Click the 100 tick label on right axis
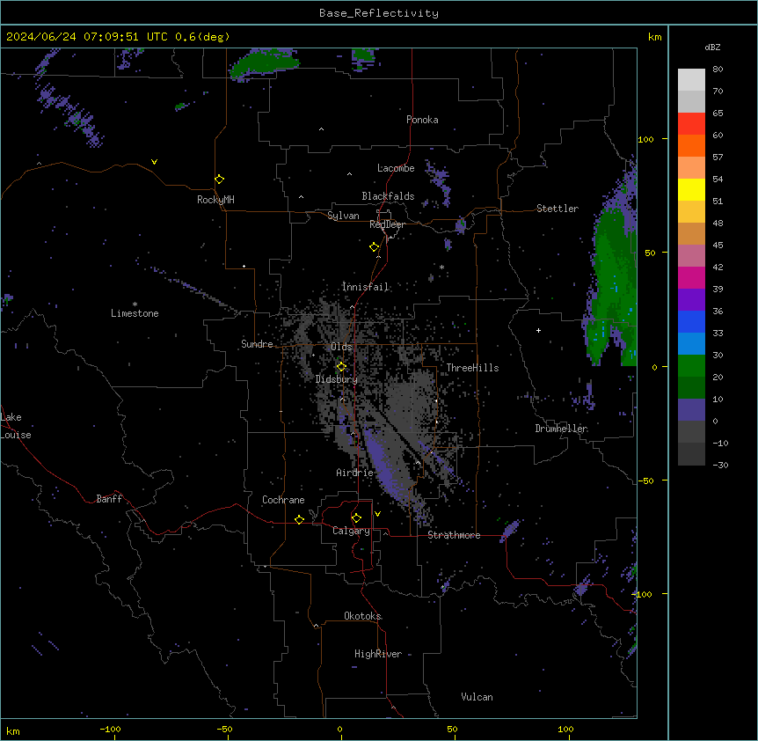The image size is (758, 741). [x=645, y=139]
